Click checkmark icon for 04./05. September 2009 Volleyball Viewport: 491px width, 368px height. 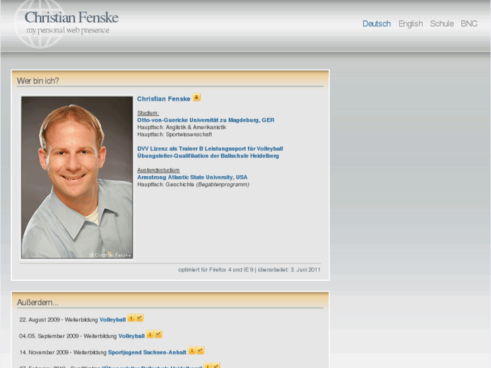(x=159, y=334)
